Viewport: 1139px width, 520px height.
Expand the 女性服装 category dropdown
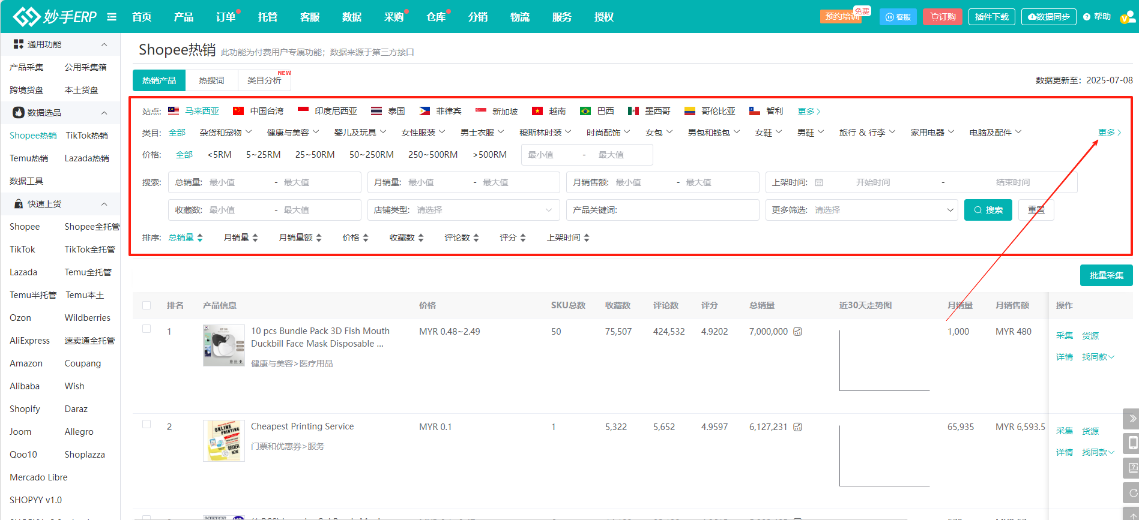pyautogui.click(x=423, y=133)
